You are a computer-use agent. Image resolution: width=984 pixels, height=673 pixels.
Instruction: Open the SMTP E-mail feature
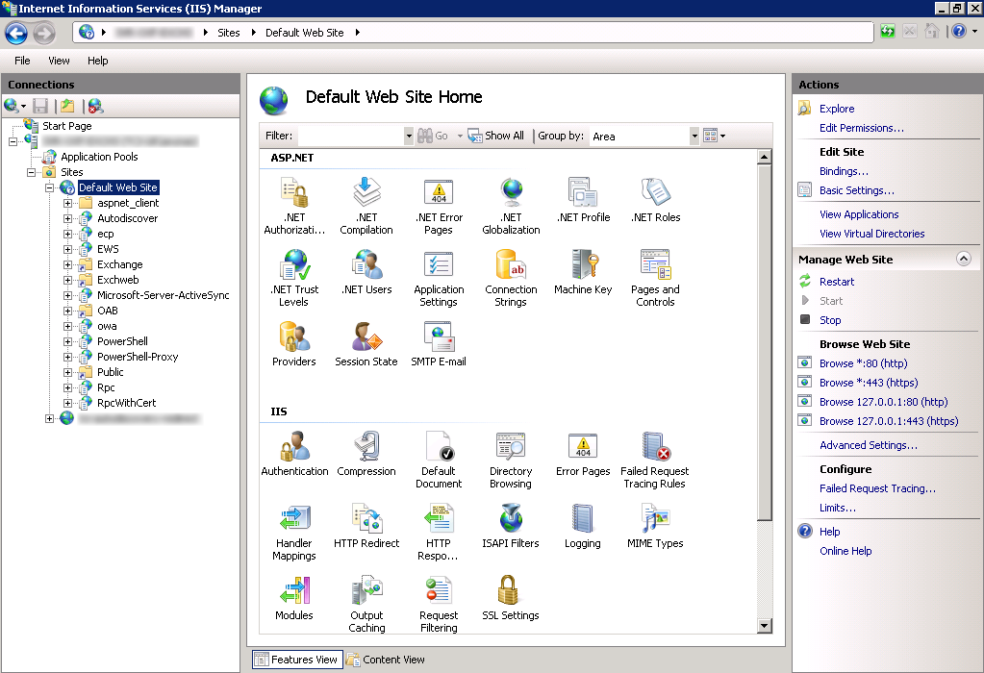coord(439,345)
